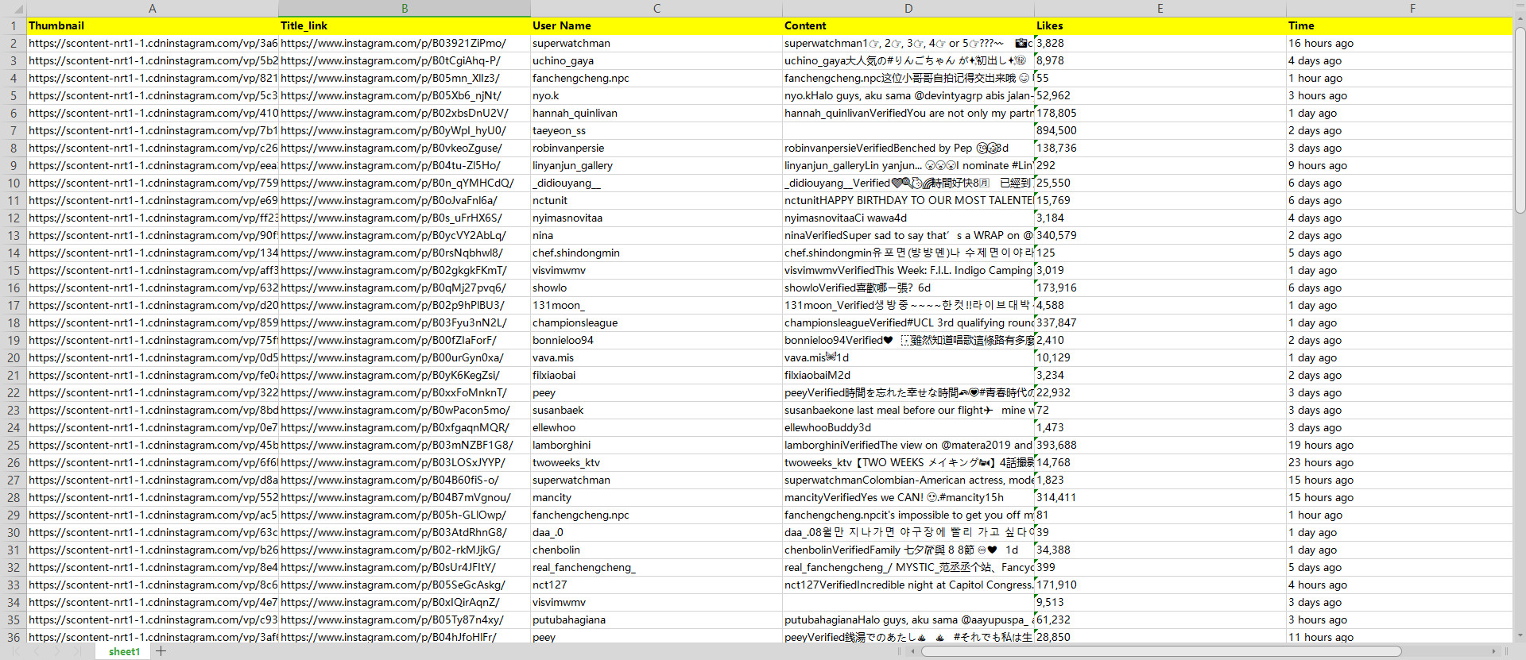Select the putubahagiana user name cell
The width and height of the screenshot is (1526, 660).
pyautogui.click(x=656, y=619)
